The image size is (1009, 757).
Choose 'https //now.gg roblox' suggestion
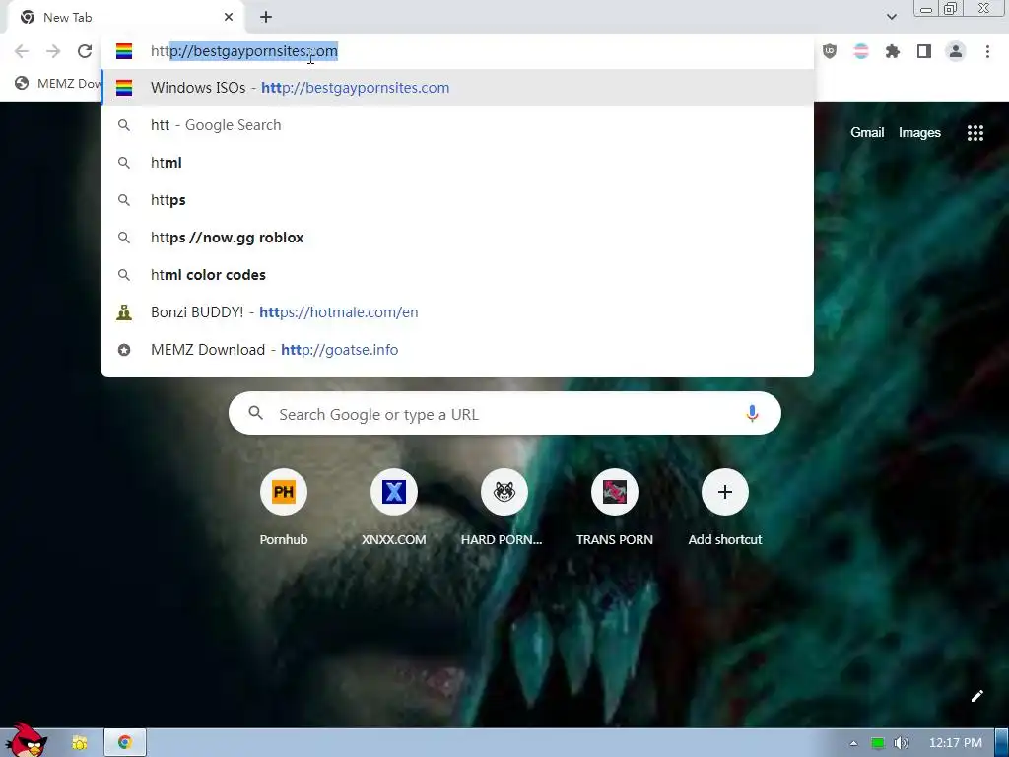click(457, 238)
